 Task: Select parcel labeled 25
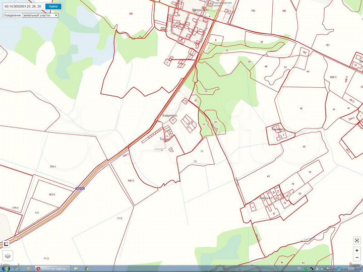196,100
